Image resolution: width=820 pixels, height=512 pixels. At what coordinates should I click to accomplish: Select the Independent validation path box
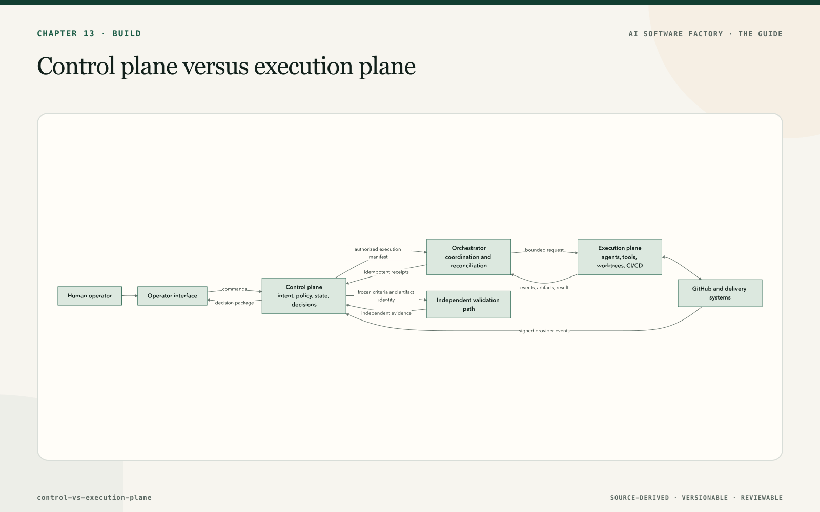pyautogui.click(x=468, y=305)
